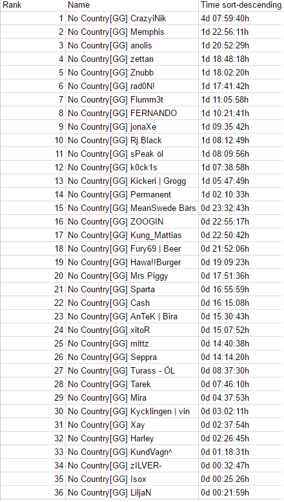Click the Memphis player name cell
Image resolution: width=284 pixels, height=502 pixels.
pyautogui.click(x=132, y=32)
